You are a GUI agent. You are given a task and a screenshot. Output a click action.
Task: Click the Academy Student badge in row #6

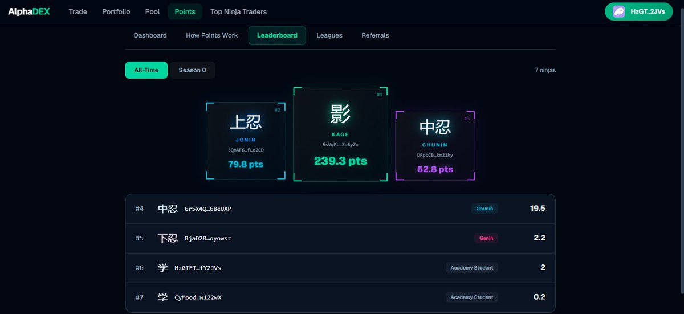coord(472,267)
